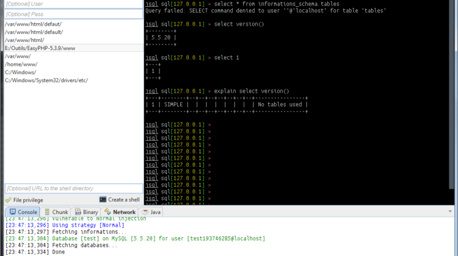Click the 'select 1' command line

tap(192, 58)
